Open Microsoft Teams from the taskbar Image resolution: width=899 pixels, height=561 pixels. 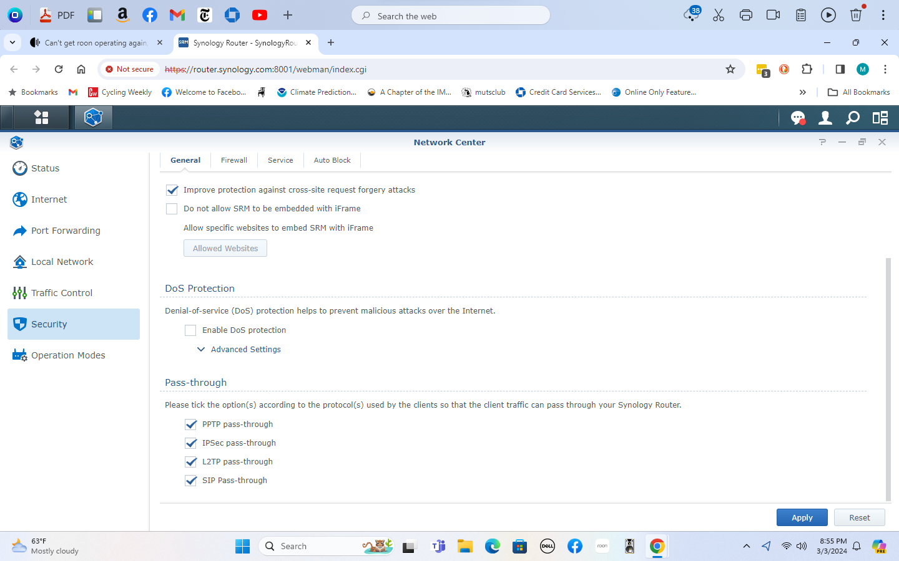(x=438, y=546)
